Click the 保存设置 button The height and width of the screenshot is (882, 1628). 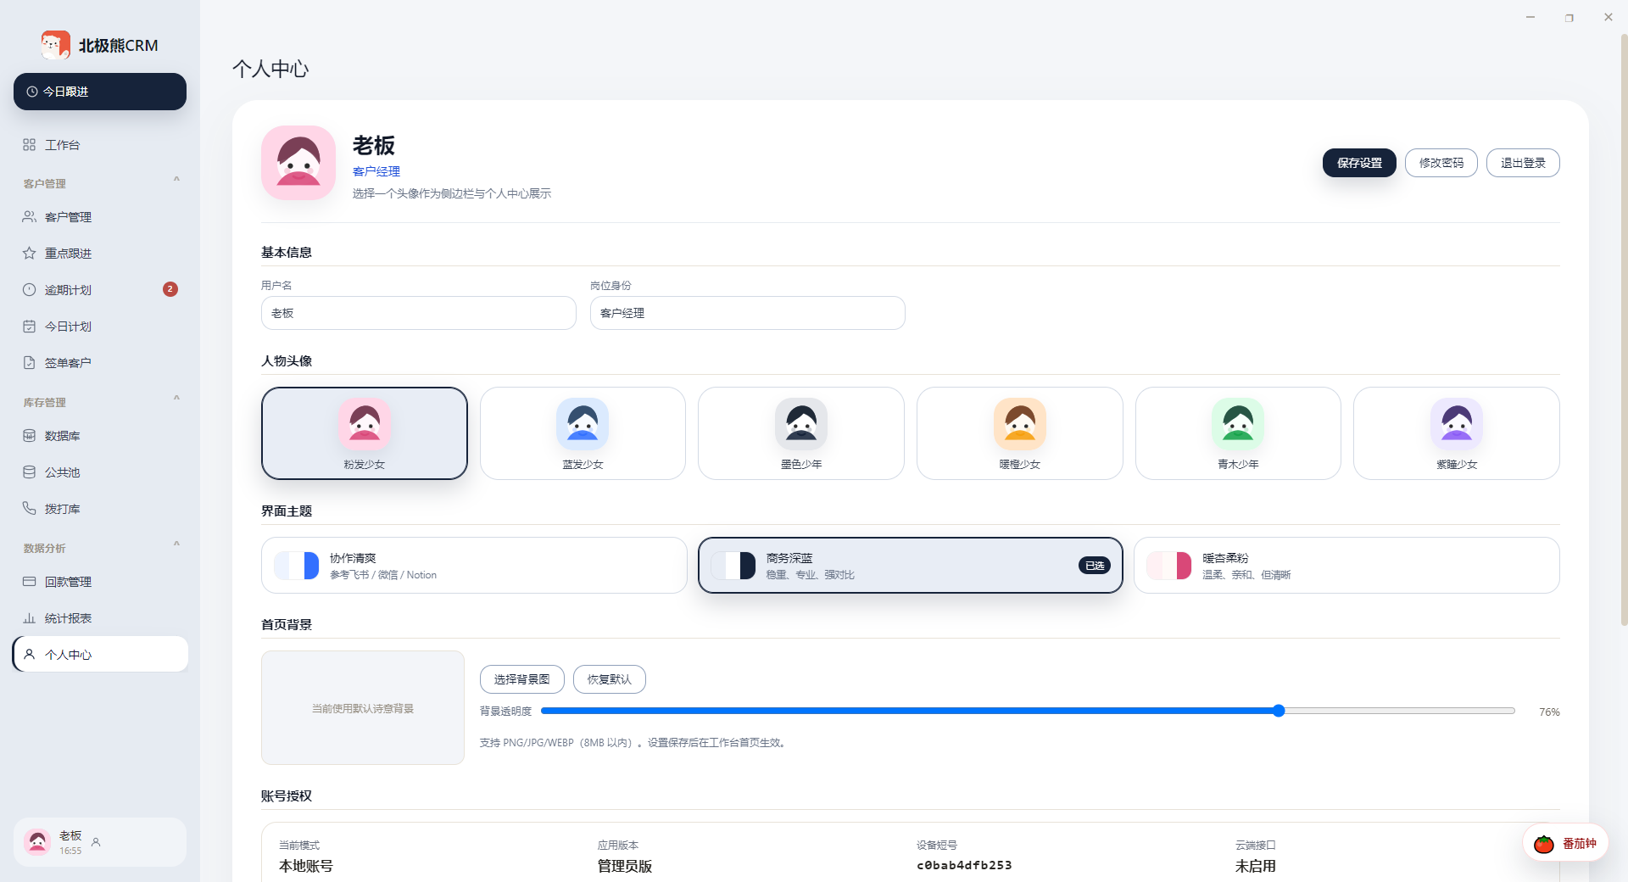1359,163
